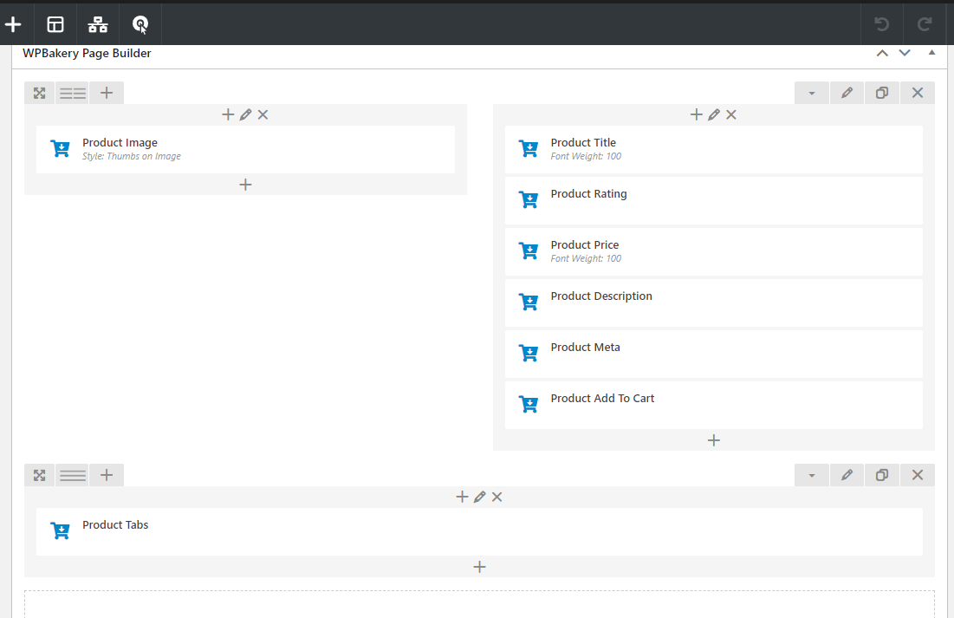Prepend element to Product Tabs column
Image resolution: width=954 pixels, height=618 pixels.
tap(463, 497)
